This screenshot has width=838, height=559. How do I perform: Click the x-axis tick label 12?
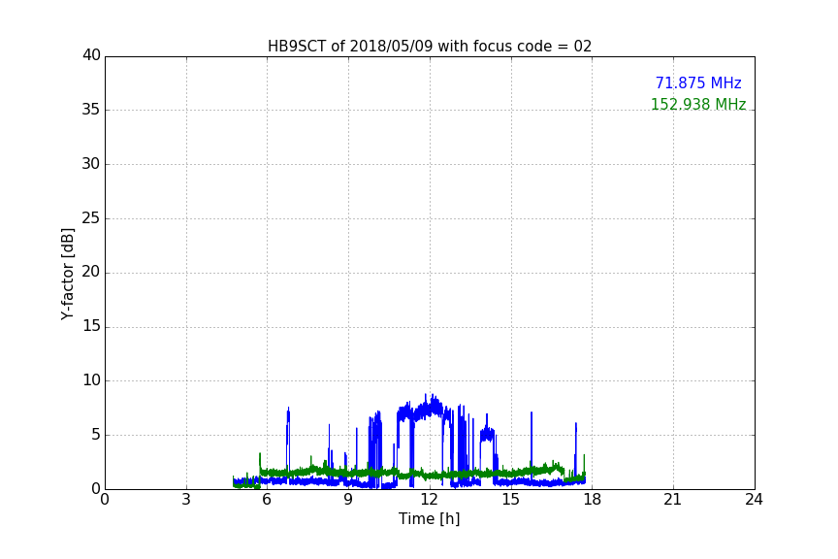click(x=430, y=500)
